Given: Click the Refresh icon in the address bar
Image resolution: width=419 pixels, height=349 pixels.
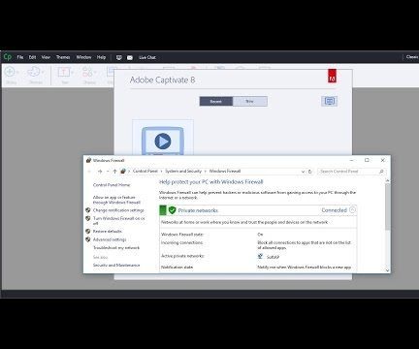Looking at the screenshot, I should point(310,172).
